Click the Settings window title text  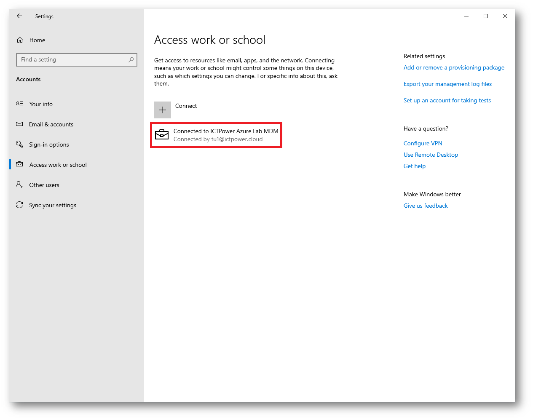click(44, 16)
